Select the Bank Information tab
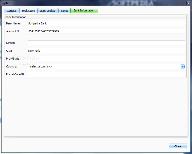Image resolution: width=192 pixels, height=154 pixels. pyautogui.click(x=84, y=10)
